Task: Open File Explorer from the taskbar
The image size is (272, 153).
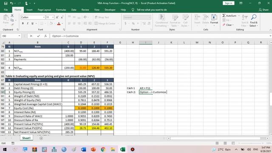Action: pyautogui.click(x=113, y=149)
